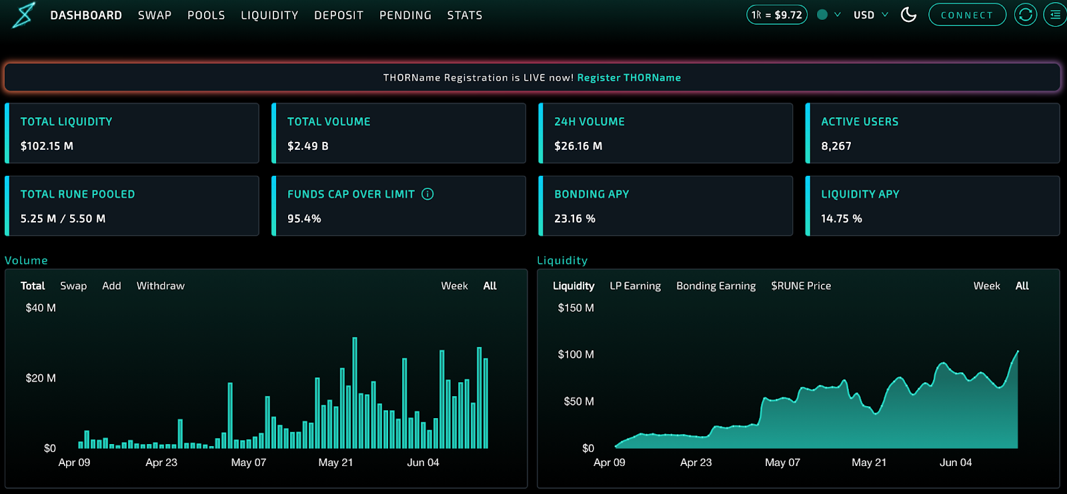View the $RUNE Price chart tab

pyautogui.click(x=801, y=286)
